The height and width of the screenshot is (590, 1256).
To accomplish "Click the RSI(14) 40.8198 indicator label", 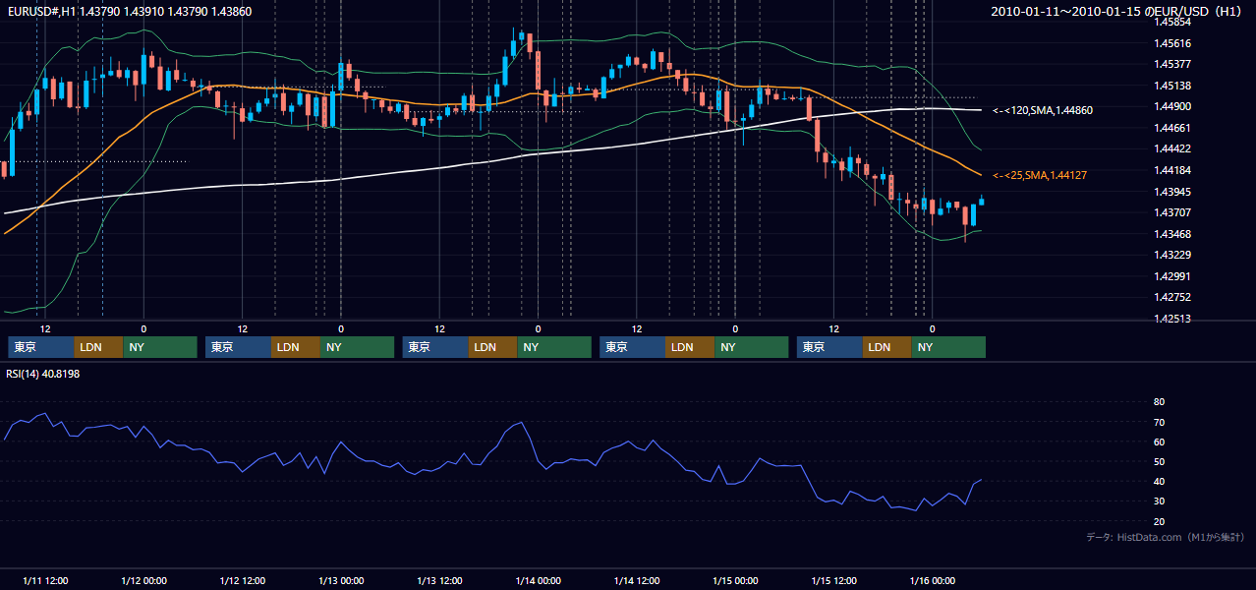I will click(43, 374).
